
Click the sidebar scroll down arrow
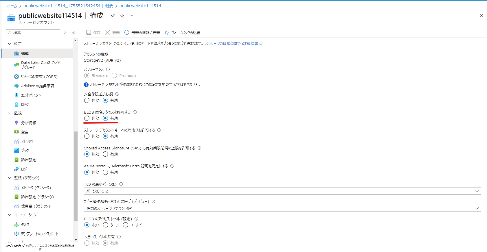(76, 240)
